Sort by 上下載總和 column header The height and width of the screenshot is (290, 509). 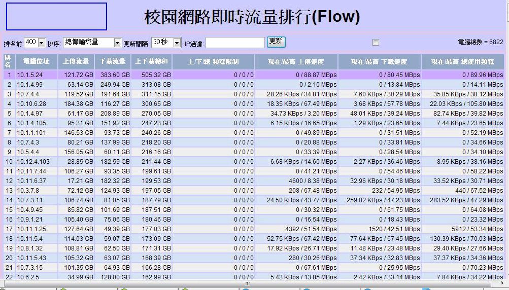(x=151, y=62)
